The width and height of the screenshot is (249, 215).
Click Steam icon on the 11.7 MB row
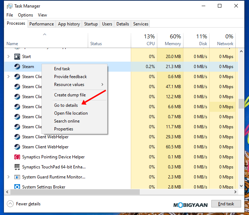click(x=17, y=127)
